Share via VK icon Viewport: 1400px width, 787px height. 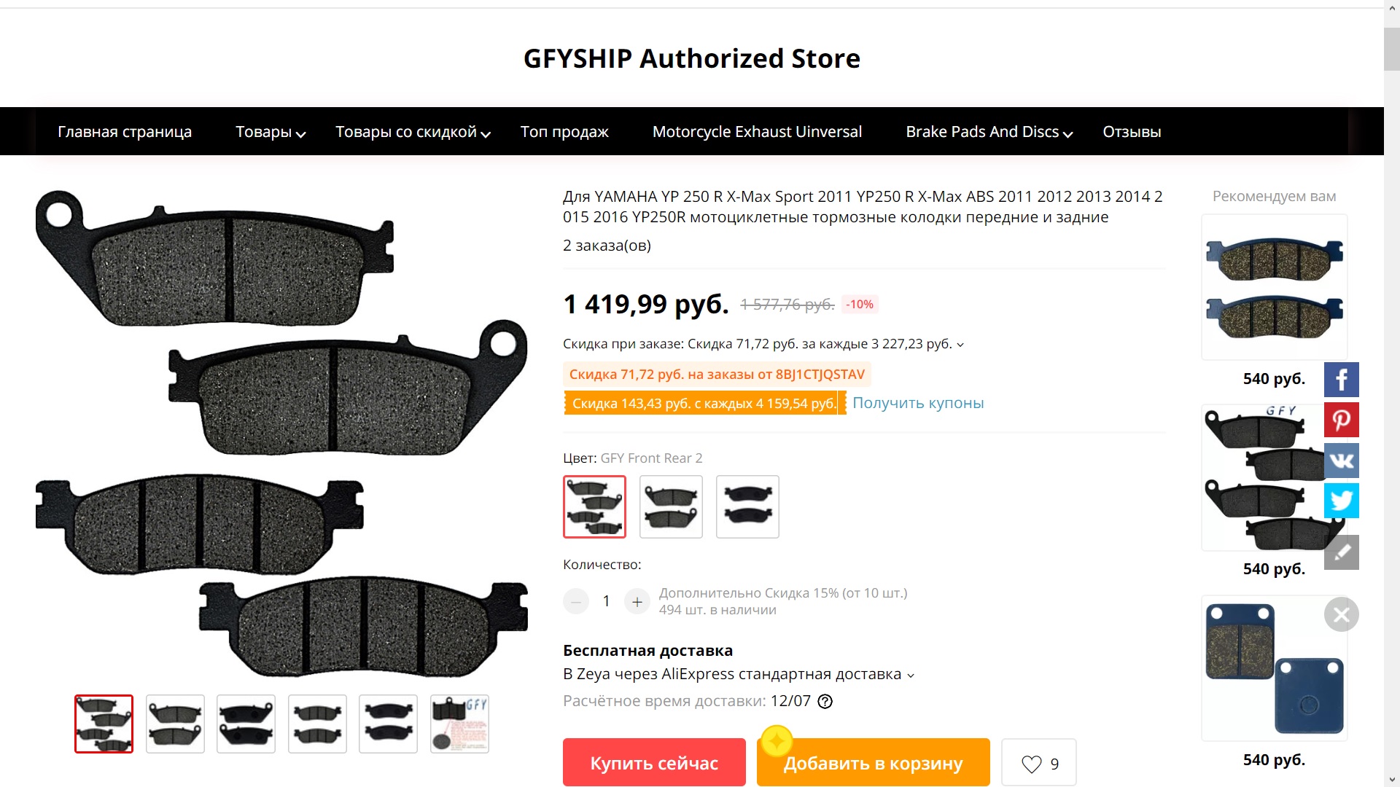tap(1341, 461)
